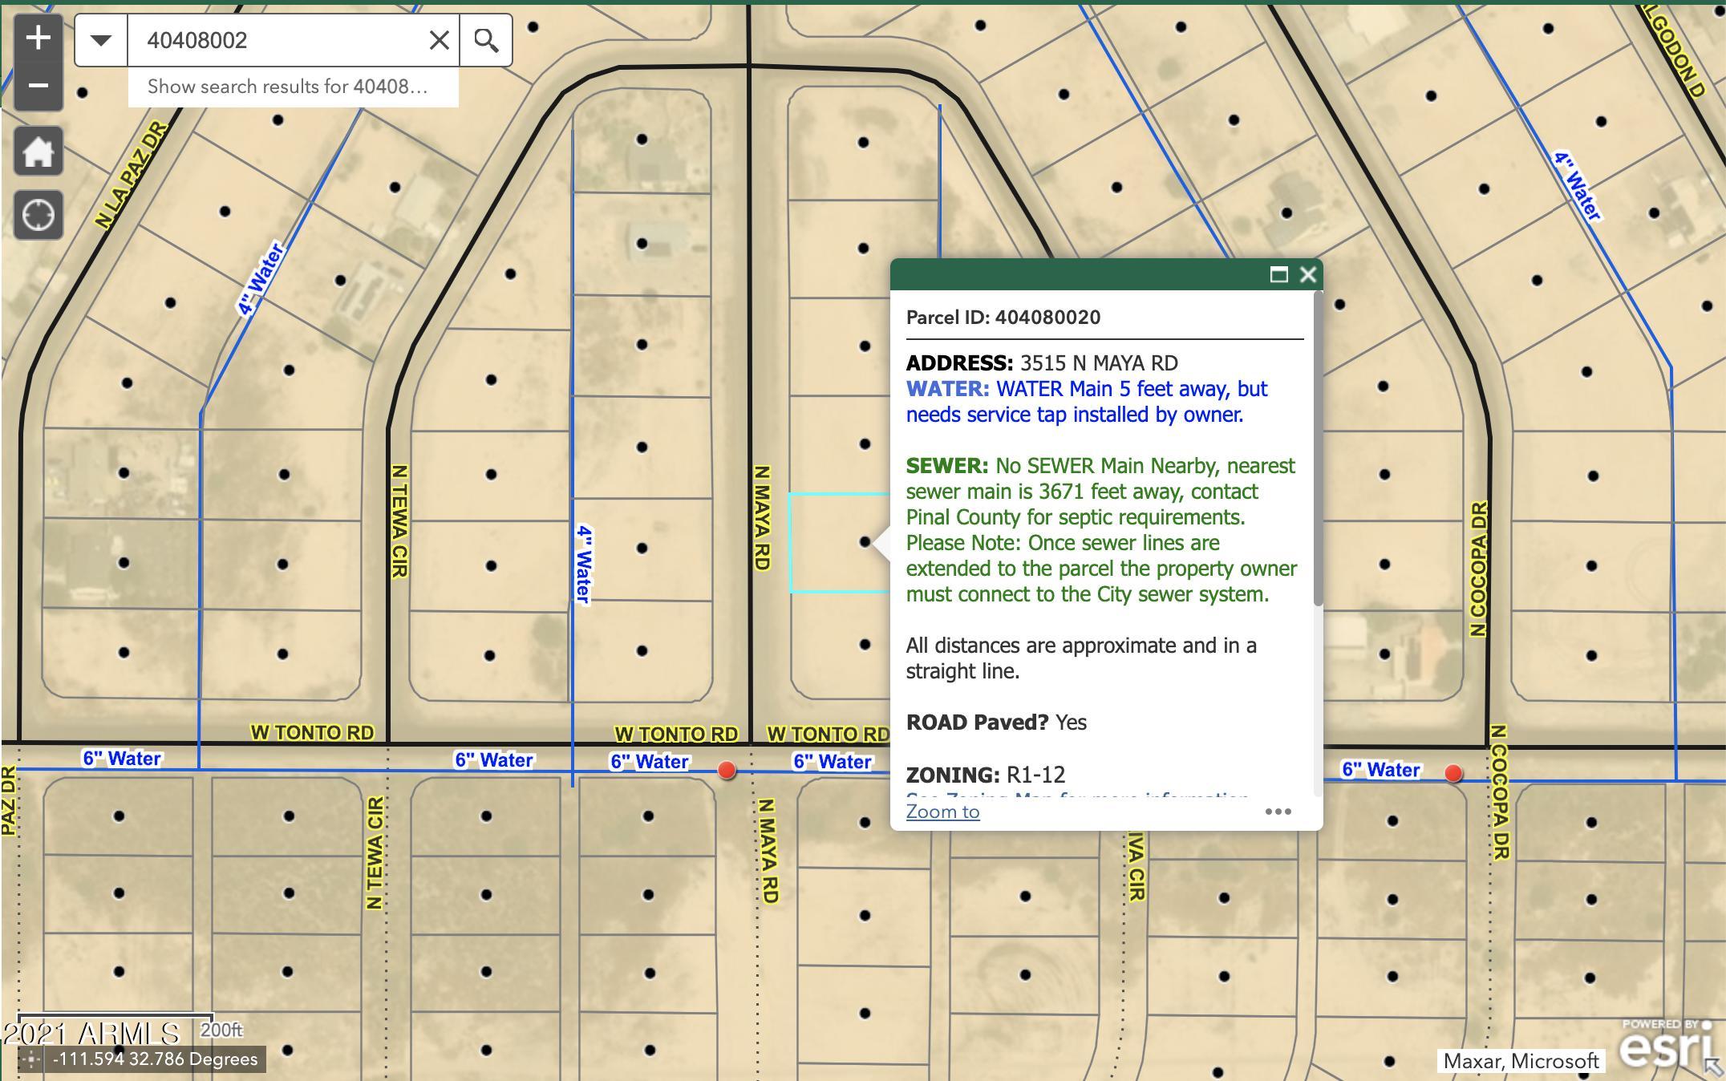Find my location on the map
Screen dimensions: 1726x1081
pos(38,215)
